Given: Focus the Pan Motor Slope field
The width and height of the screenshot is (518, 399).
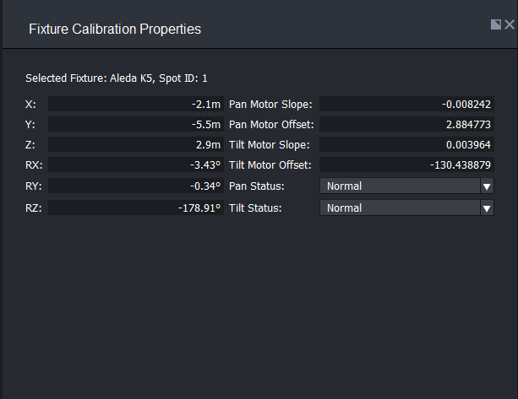Looking at the screenshot, I should (406, 105).
